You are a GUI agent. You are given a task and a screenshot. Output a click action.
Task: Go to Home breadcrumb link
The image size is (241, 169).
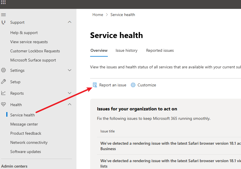point(98,15)
